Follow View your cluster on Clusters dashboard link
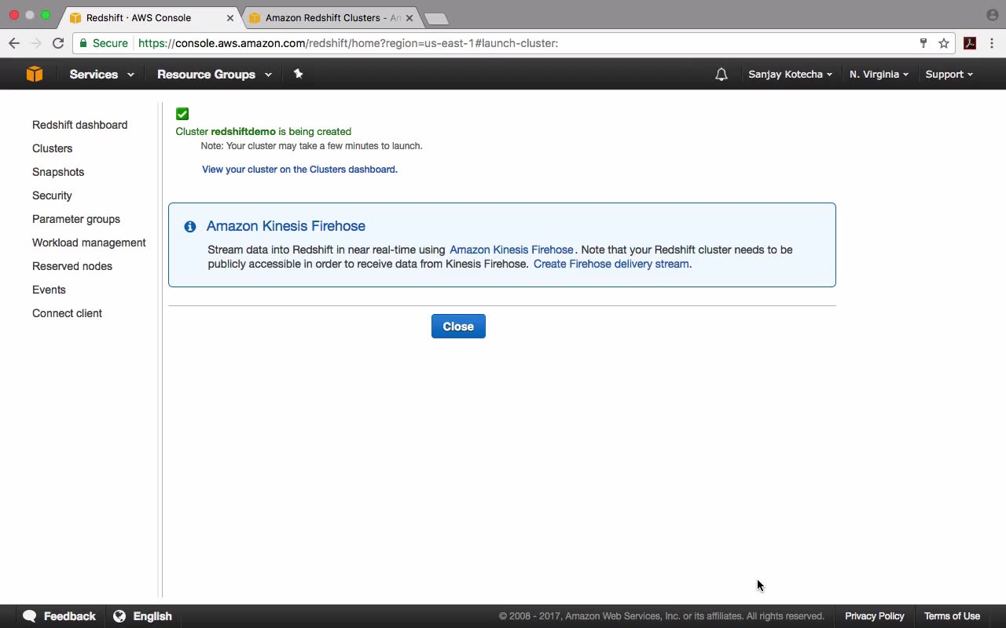 (x=299, y=170)
